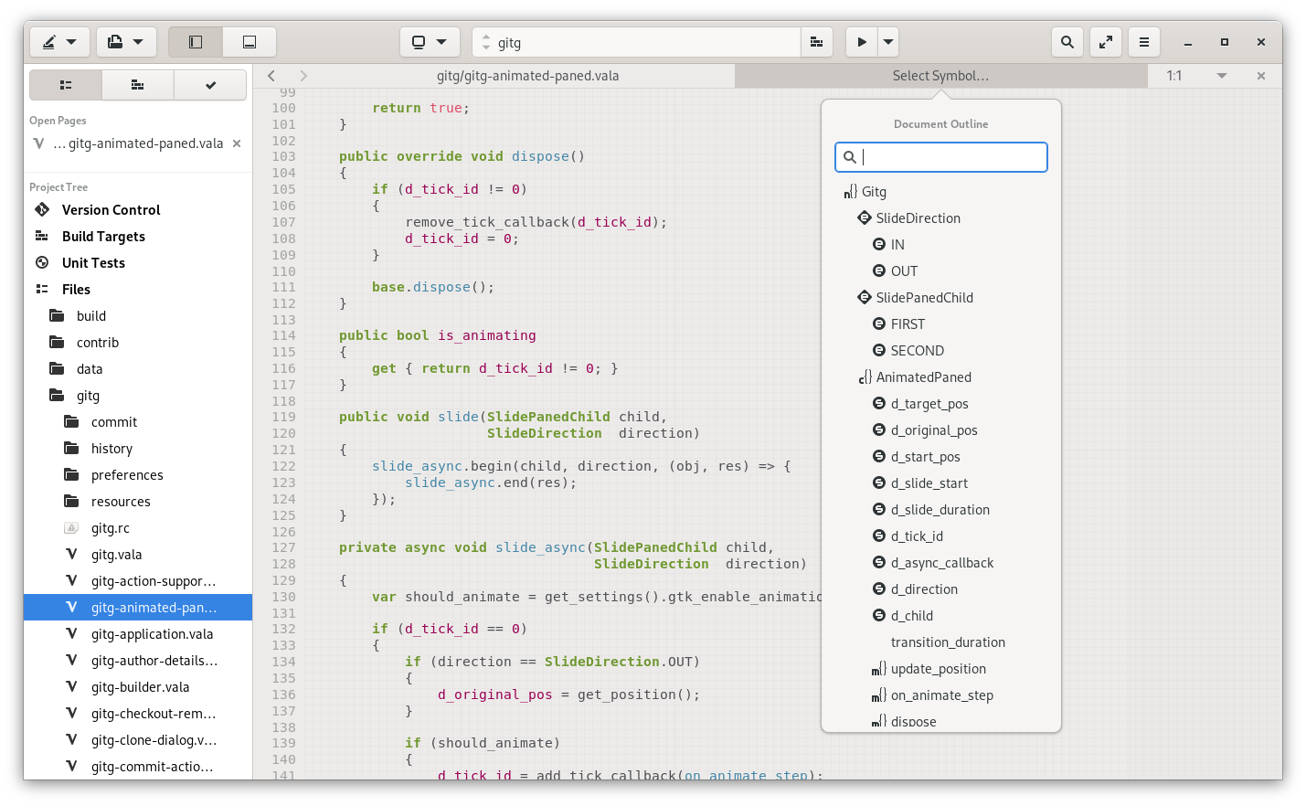Image resolution: width=1306 pixels, height=806 pixels.
Task: Select open page gitg-animated-paned.vala
Action: (137, 143)
